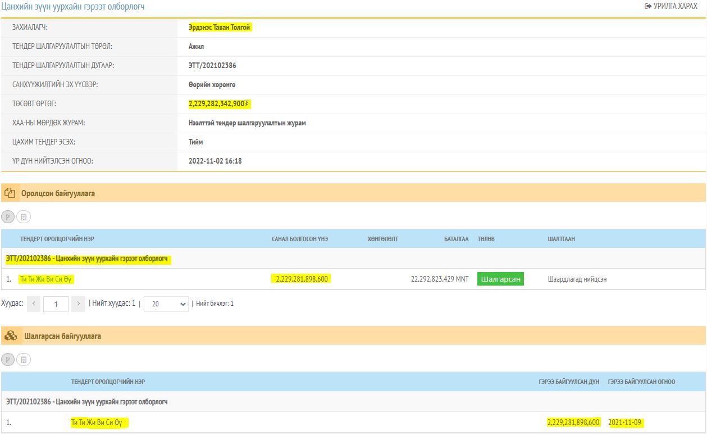Sort by 'САНАЛ БОЛГОСОН ҮНЭ' column header
Screen dimensions: 707x434
coord(300,239)
